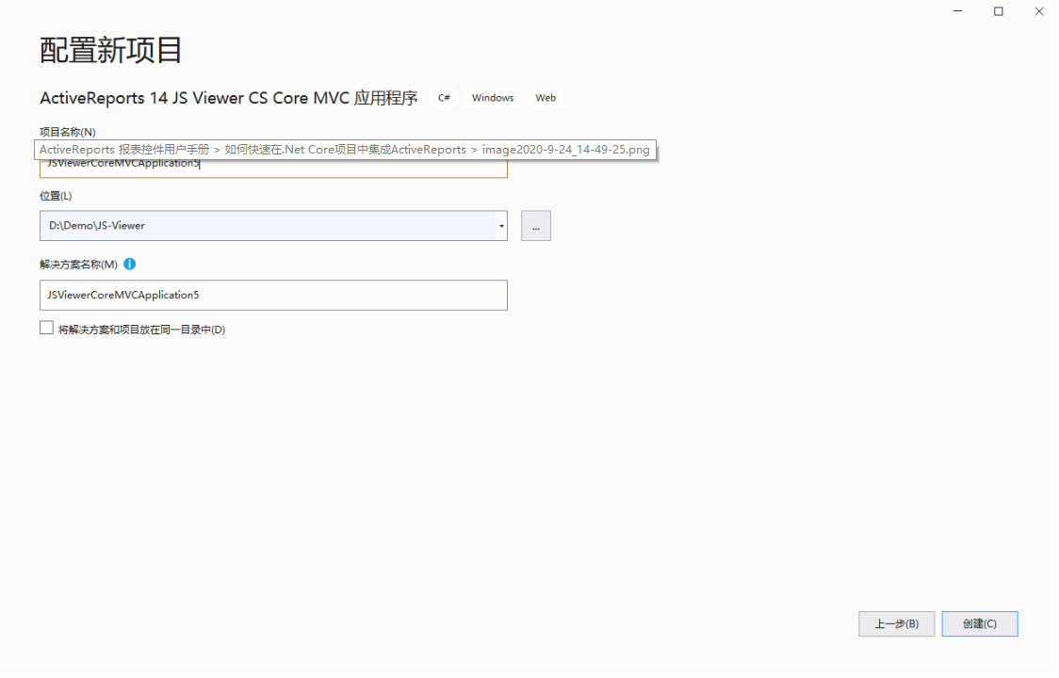Screen dimensions: 1059x678
Task: Close the configure project window
Action: pos(1038,11)
